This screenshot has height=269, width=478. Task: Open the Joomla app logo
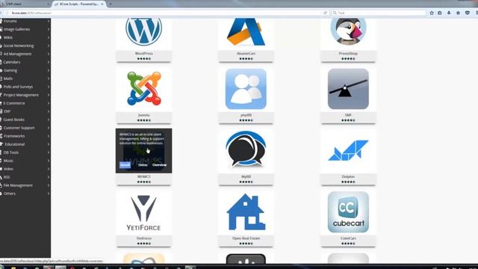click(x=144, y=88)
